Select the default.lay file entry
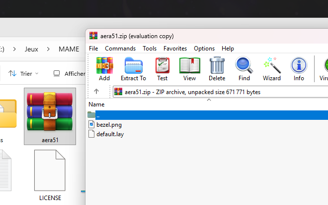Screen dimensions: 328x205 (110, 134)
